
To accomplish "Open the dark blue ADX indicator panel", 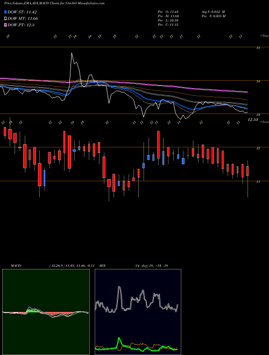I will pyautogui.click(x=138, y=312).
